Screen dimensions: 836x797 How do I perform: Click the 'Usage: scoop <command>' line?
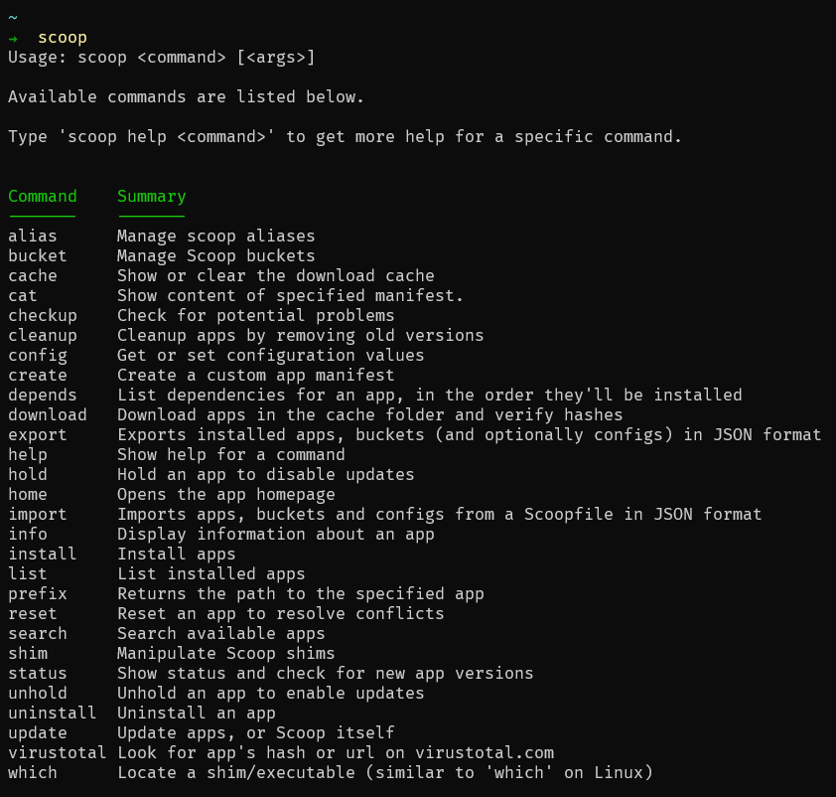(x=162, y=57)
